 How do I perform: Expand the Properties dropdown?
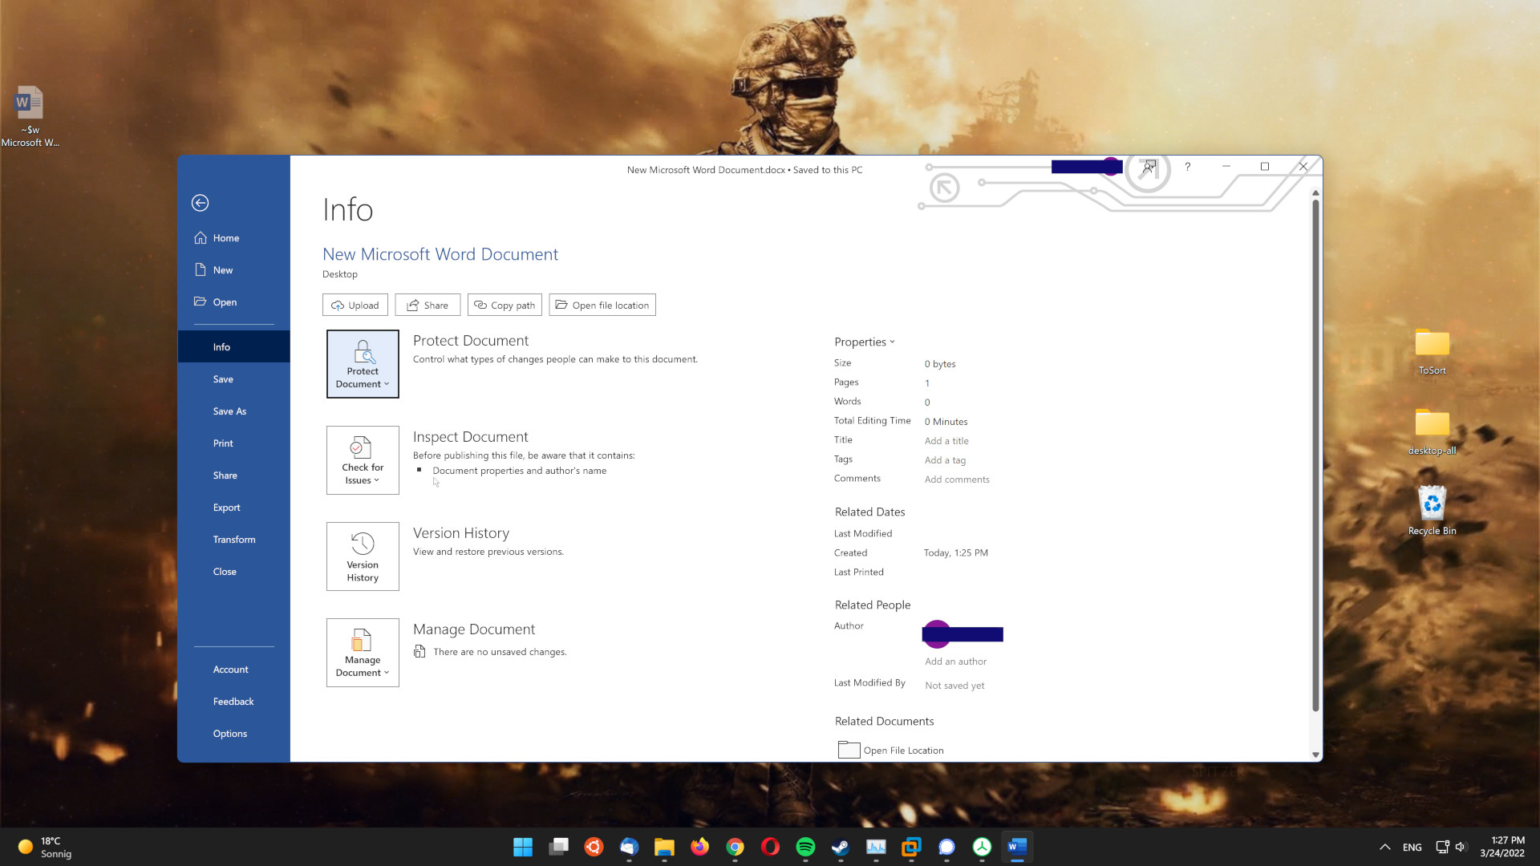[x=864, y=342]
